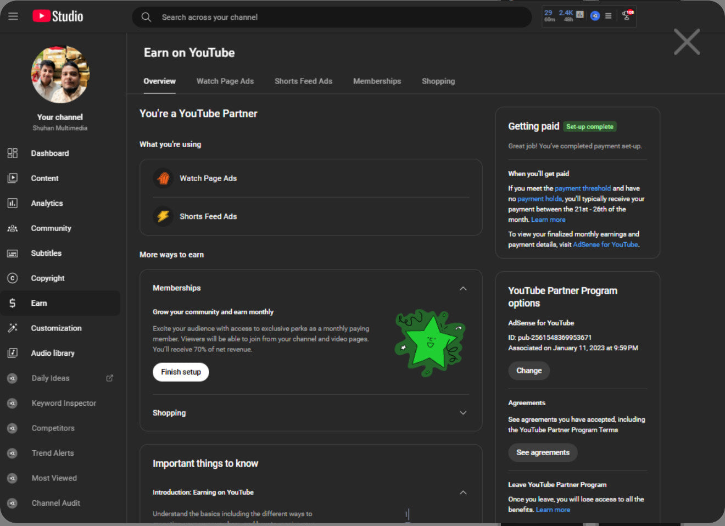Click the Search across your channel field
Image resolution: width=725 pixels, height=526 pixels.
click(x=332, y=17)
